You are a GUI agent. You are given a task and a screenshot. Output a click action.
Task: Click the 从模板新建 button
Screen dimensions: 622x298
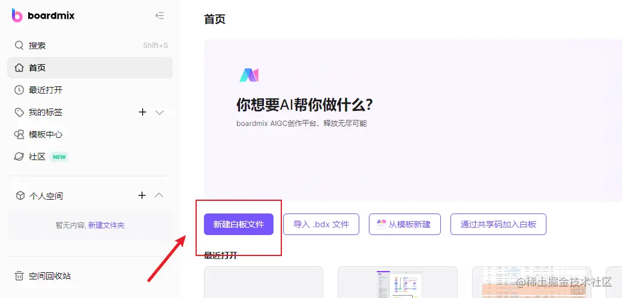pyautogui.click(x=405, y=224)
